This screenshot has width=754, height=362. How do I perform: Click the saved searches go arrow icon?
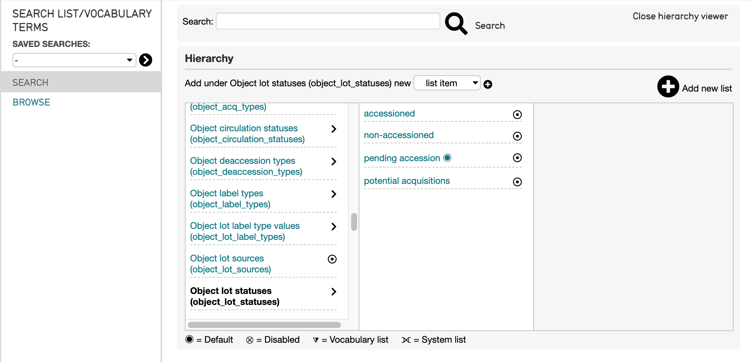pos(146,60)
